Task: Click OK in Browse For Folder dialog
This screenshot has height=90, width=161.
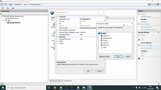Action: tap(118, 56)
